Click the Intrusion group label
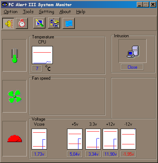This screenshot has width=158, height=163. 121,36
